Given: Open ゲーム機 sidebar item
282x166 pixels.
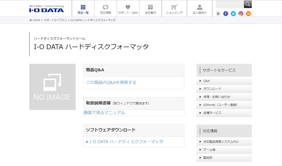Looking at the screenshot, I should 224,150.
